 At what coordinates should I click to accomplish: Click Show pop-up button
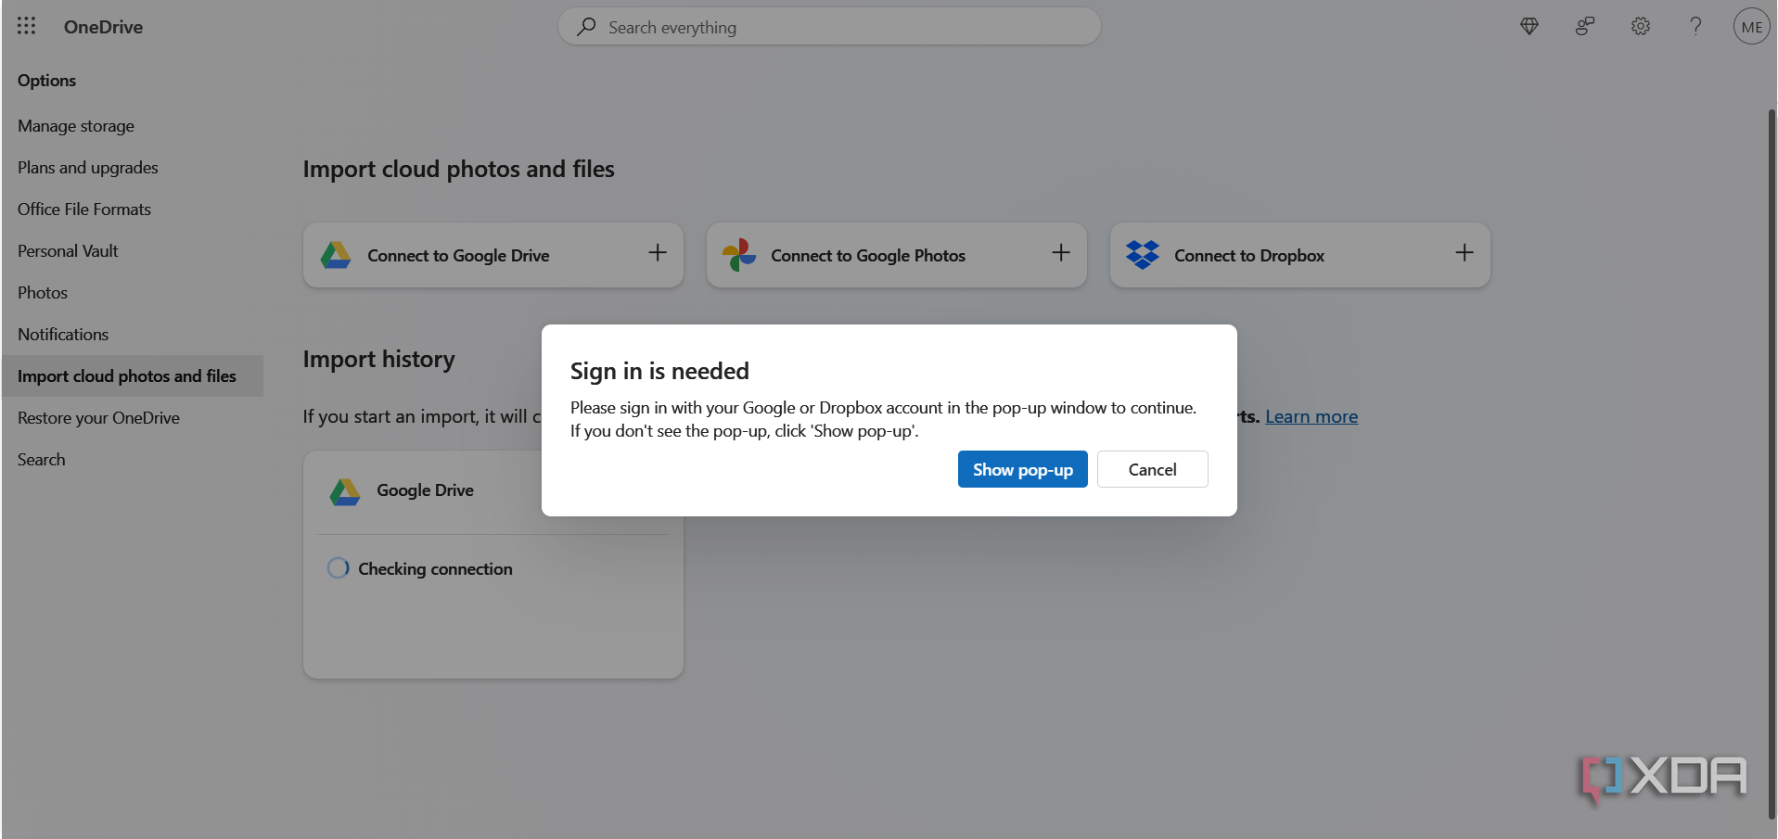coord(1022,469)
